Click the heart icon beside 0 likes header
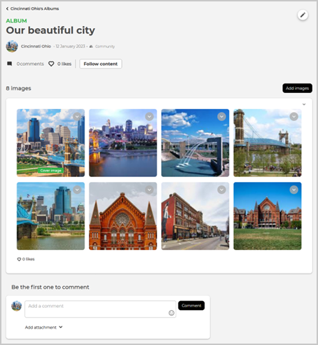 pyautogui.click(x=51, y=64)
